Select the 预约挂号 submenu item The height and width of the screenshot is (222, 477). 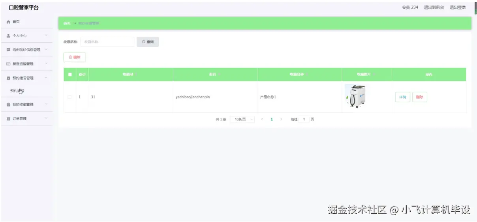[x=27, y=91]
